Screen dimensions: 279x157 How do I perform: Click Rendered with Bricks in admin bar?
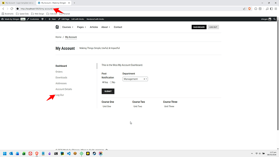[x=95, y=19]
